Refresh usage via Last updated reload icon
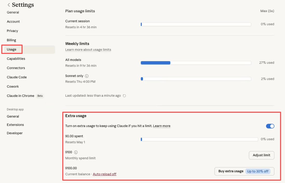The height and width of the screenshot is (183, 285). 124,96
